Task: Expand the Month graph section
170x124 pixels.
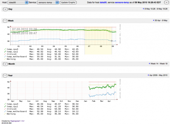Action: coord(5,64)
